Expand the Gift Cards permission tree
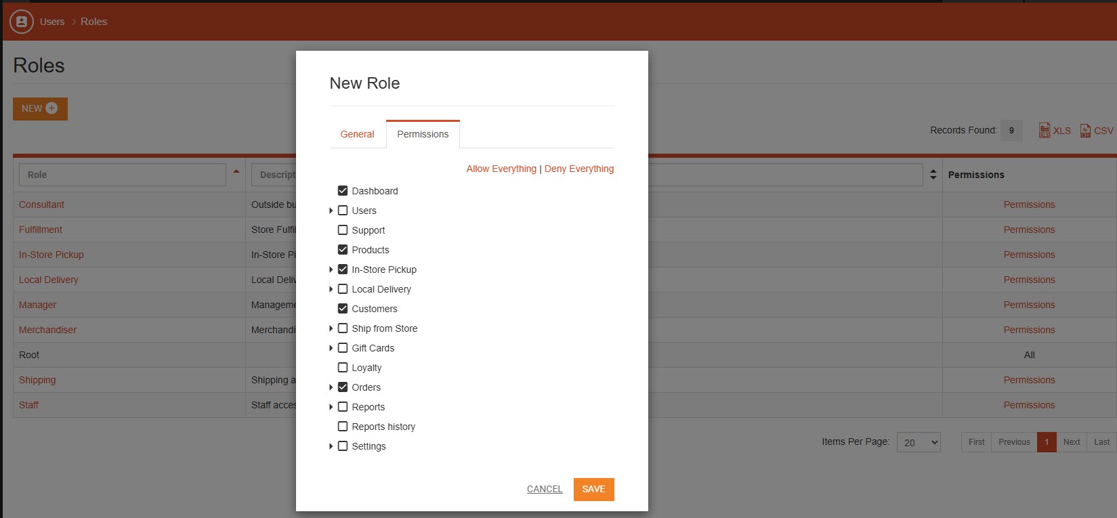This screenshot has height=518, width=1117. coord(331,348)
